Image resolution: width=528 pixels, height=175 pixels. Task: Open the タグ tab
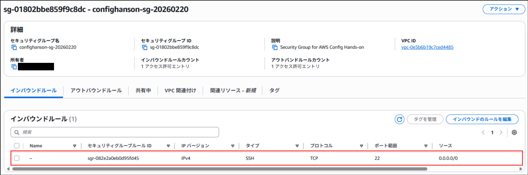click(274, 90)
